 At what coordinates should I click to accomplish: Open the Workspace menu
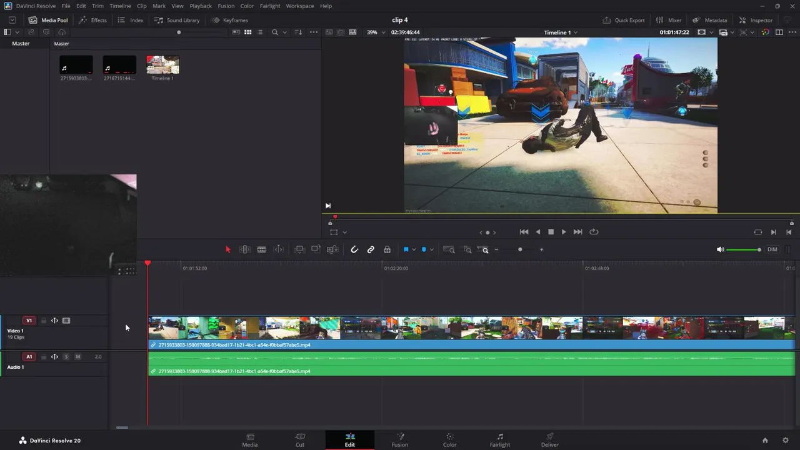click(300, 6)
